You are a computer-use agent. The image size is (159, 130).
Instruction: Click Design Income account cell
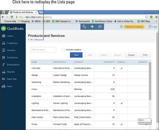tap(81, 75)
